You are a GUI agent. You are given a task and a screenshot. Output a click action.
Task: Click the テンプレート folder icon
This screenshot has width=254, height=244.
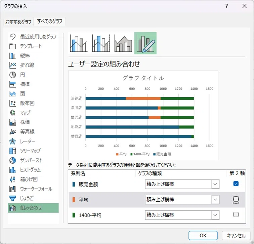coord(12,46)
